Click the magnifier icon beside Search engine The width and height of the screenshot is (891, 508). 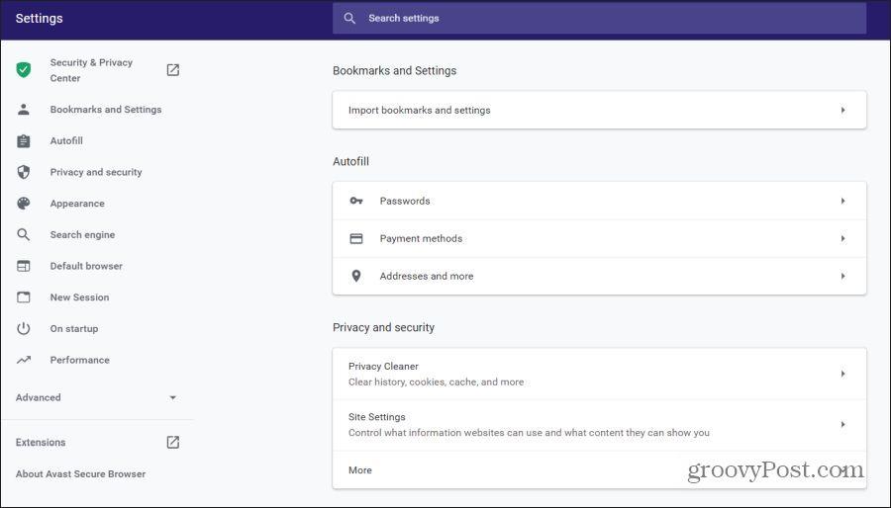[24, 234]
